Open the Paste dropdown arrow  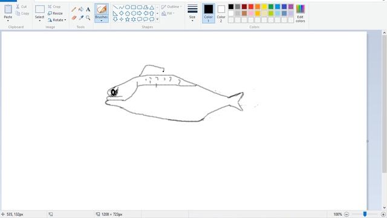[x=8, y=21]
